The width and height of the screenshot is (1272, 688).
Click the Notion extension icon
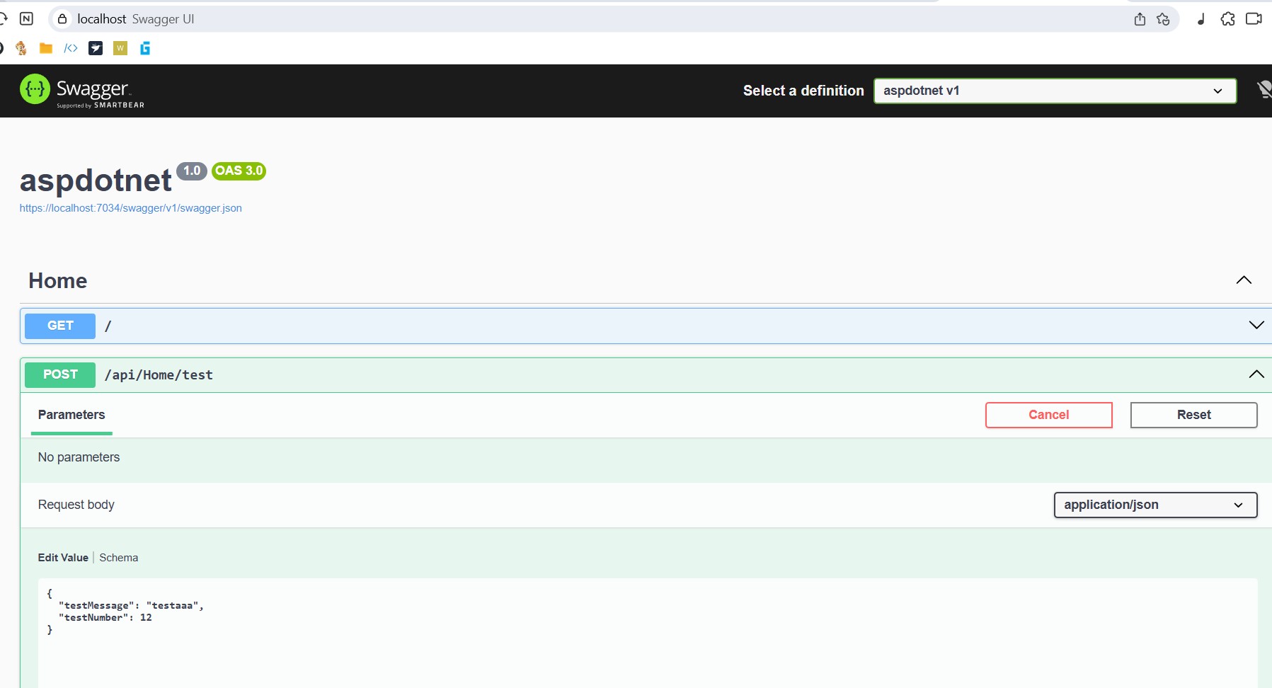[x=26, y=19]
